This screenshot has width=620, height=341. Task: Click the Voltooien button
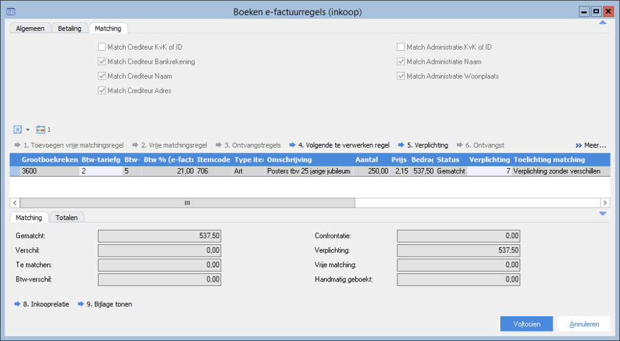coord(526,324)
